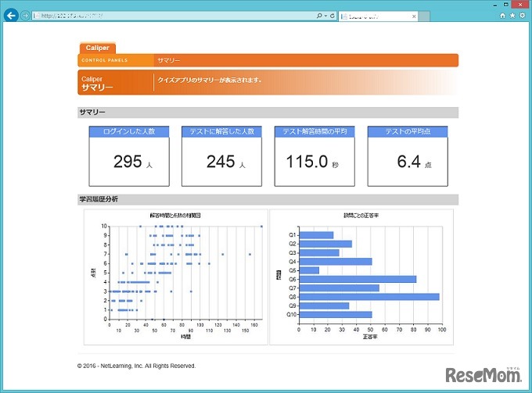Image resolution: width=532 pixels, height=393 pixels.
Task: Click the browser forward arrow button
Action: [x=26, y=16]
